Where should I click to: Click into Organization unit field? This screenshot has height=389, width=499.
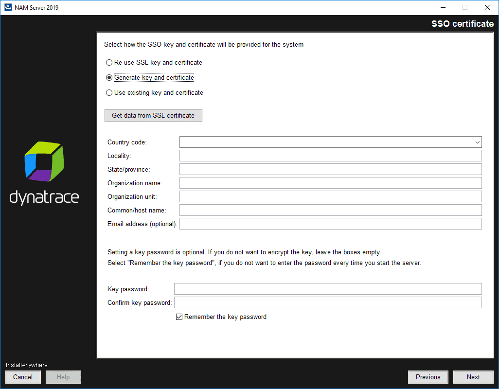tap(330, 197)
